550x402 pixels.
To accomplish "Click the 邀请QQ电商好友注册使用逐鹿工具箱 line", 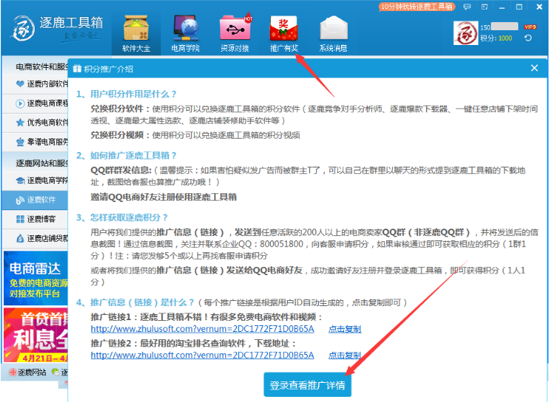I will 163,197.
